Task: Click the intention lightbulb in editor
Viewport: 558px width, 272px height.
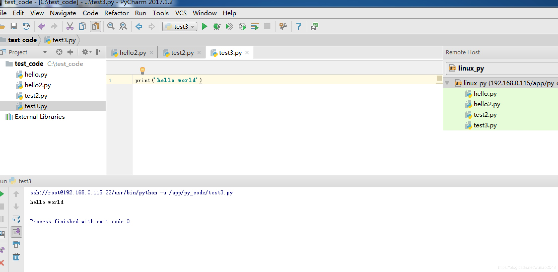Action: click(x=142, y=70)
